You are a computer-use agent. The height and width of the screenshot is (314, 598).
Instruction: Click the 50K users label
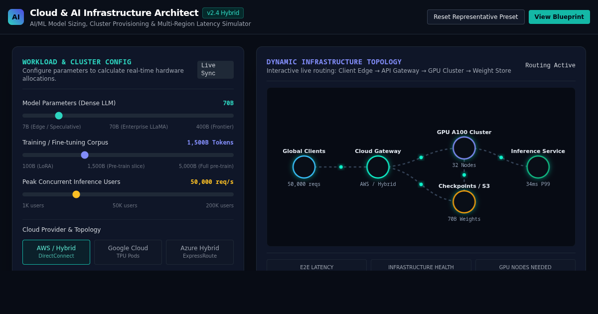125,206
